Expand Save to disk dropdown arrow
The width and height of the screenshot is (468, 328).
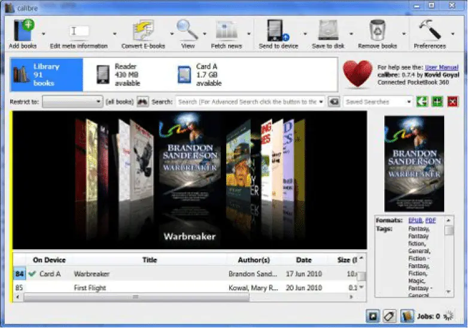pos(351,34)
